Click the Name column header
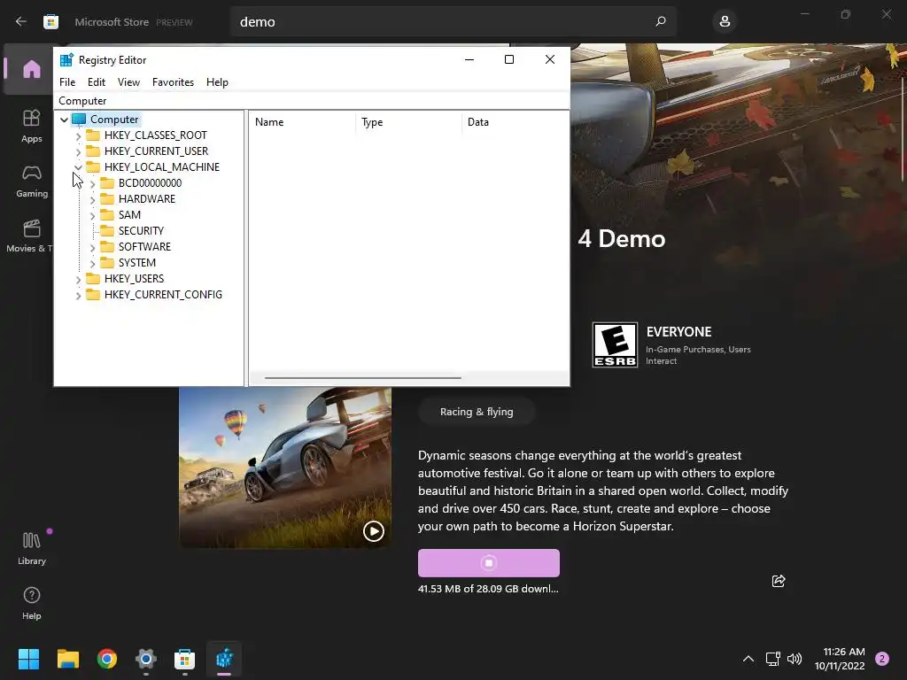907x680 pixels. pyautogui.click(x=303, y=122)
